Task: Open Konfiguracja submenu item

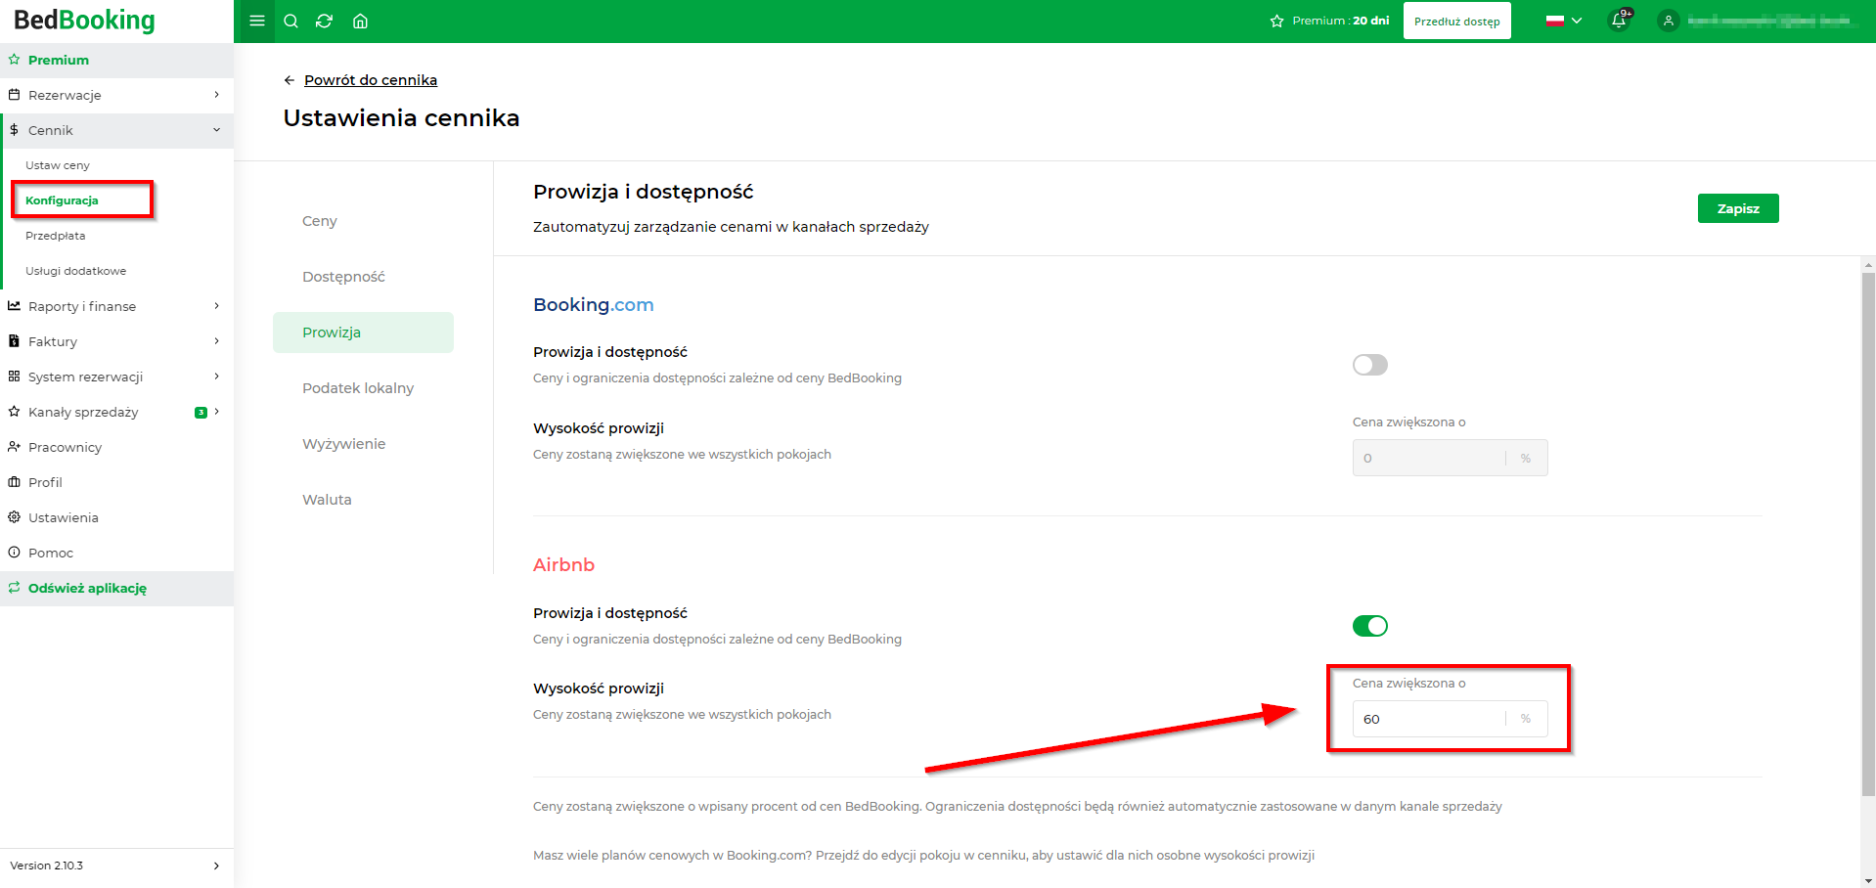Action: point(62,200)
